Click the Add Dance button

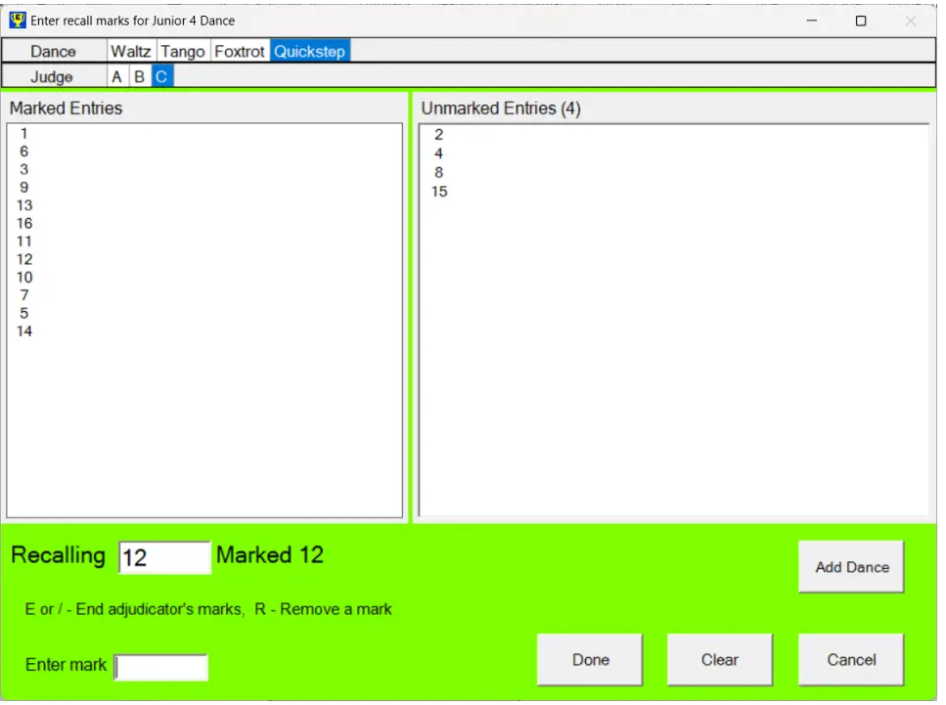tap(851, 567)
